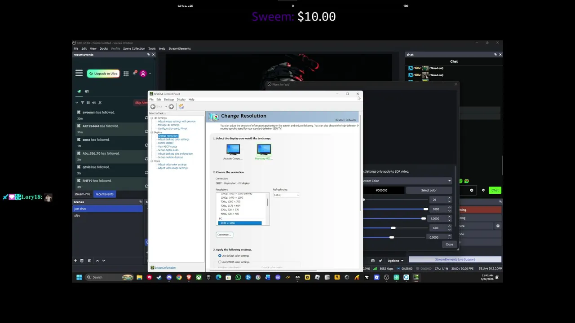Screen dimensions: 575x323
Task: Click the Windows taskbar Search box
Action: [x=109, y=277]
